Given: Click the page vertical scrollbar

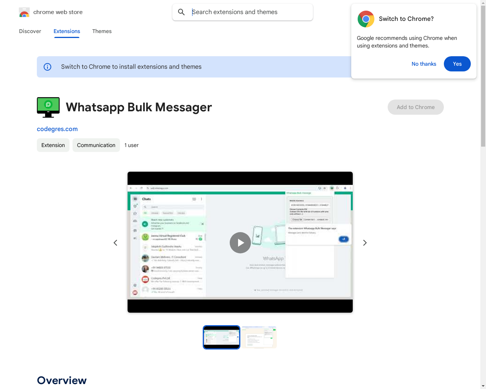Looking at the screenshot, I should pyautogui.click(x=483, y=76).
